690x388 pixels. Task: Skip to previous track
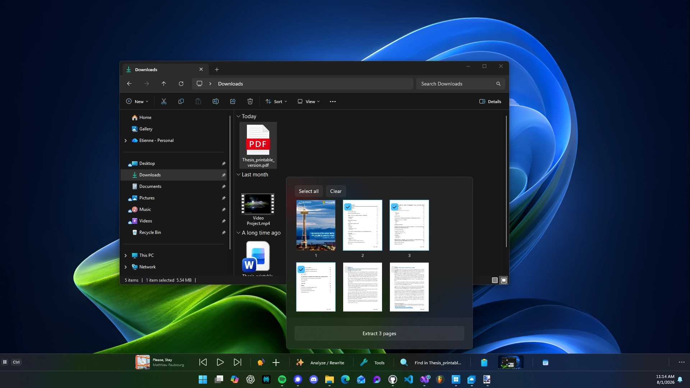tap(203, 362)
